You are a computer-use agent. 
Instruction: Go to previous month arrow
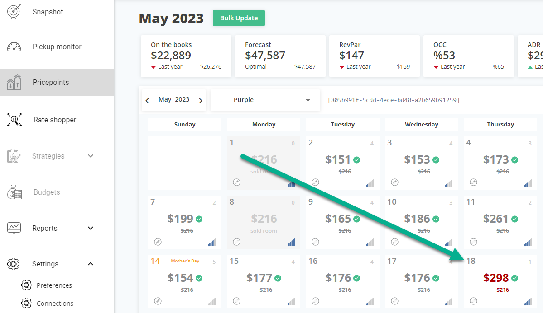147,101
